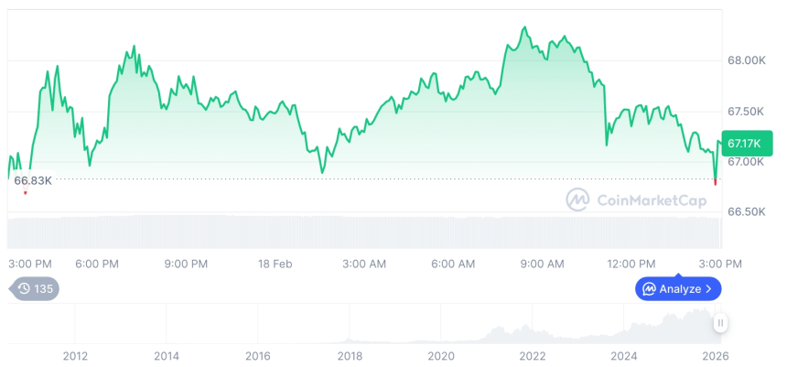Select 2018 on the year range timeline
The width and height of the screenshot is (787, 367).
point(349,356)
